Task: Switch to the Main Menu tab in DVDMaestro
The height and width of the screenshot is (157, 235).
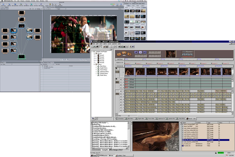Action: tap(130, 119)
